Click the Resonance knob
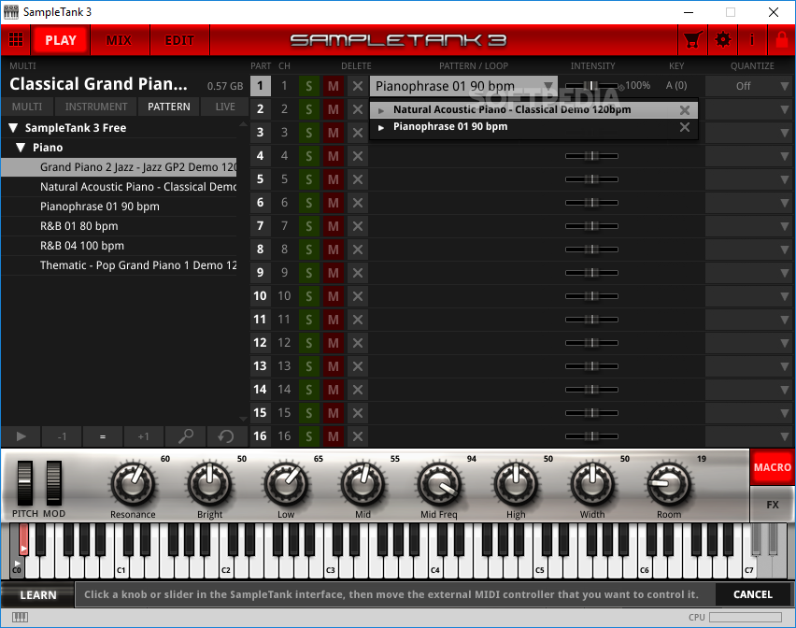The width and height of the screenshot is (796, 628). click(x=133, y=484)
